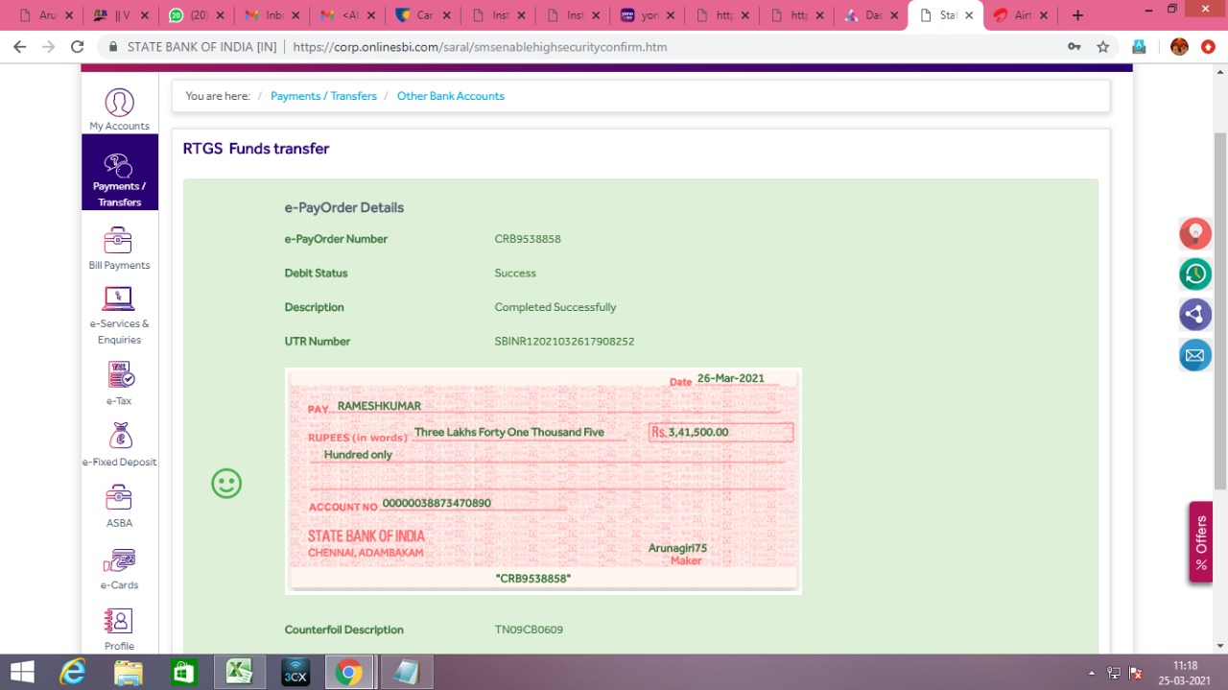Open the Chrome profile avatar
This screenshot has height=690, width=1228.
click(x=1180, y=47)
